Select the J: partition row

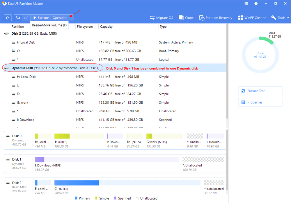tap(115, 85)
